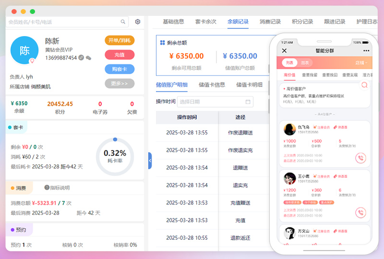Image resolution: width=384 pixels, height=259 pixels.
Task: Switch phone view to 列表 mode
Action: 289,63
